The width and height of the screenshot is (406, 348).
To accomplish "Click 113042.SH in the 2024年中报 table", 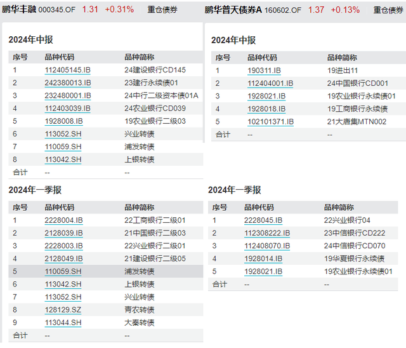I will click(x=63, y=159).
